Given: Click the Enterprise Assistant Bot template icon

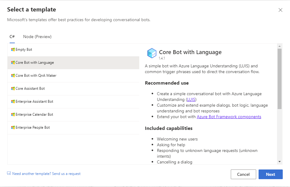Looking at the screenshot, I should pos(13,102).
